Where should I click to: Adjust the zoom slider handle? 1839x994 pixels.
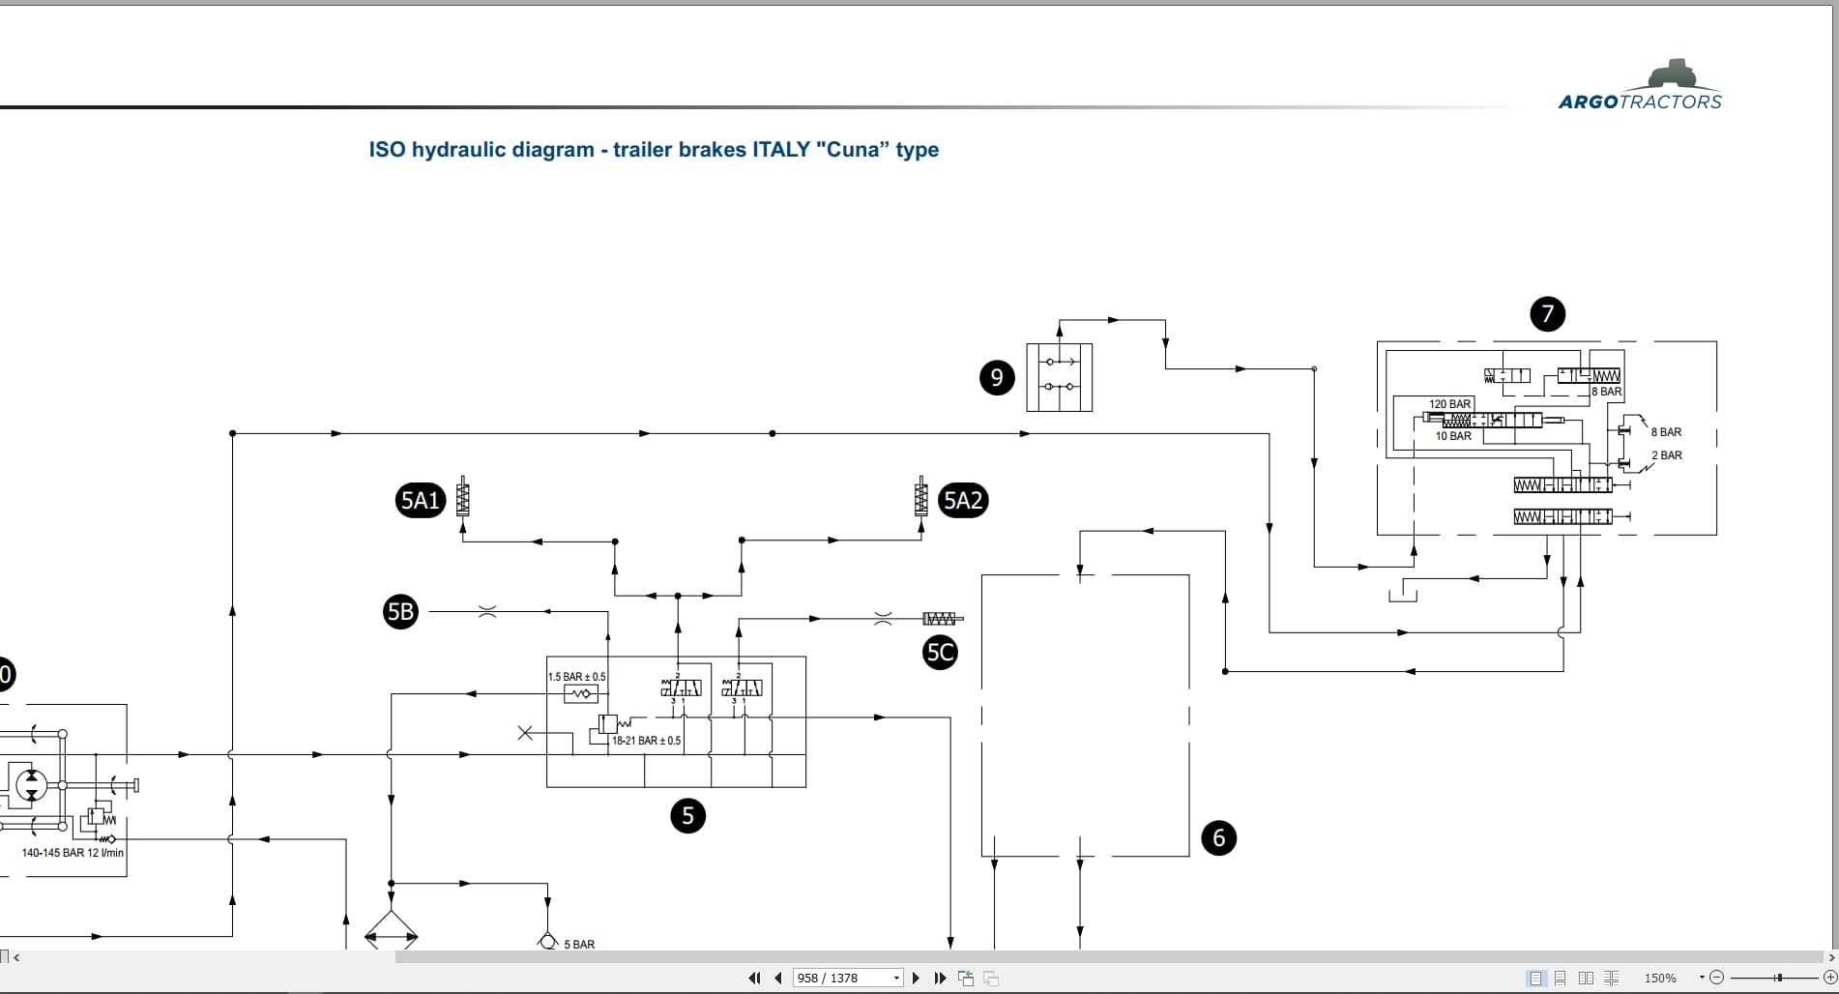(x=1779, y=978)
